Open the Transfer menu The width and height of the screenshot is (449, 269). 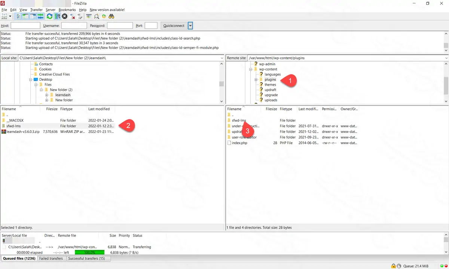(36, 10)
